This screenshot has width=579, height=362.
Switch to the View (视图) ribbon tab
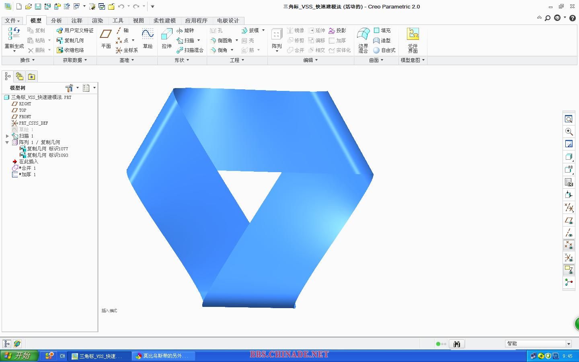[x=138, y=21]
